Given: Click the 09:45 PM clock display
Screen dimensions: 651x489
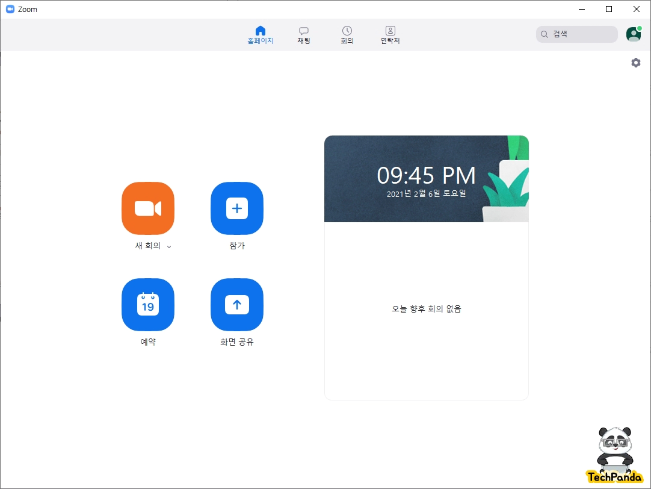Looking at the screenshot, I should [x=426, y=175].
